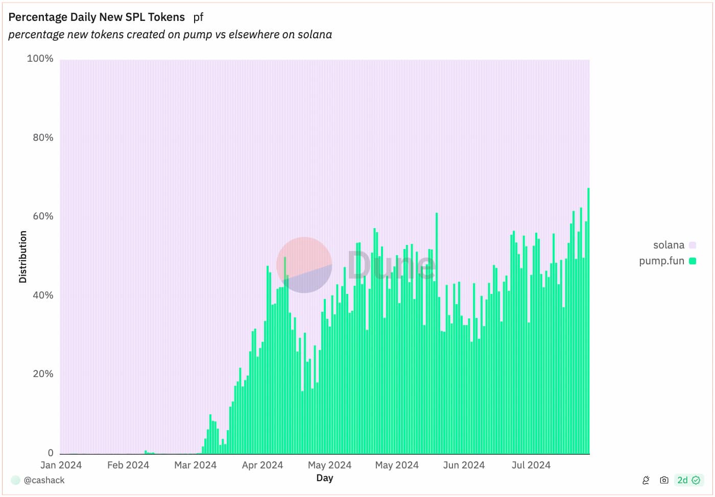Toggle the pump.fun legend series

coord(668,261)
